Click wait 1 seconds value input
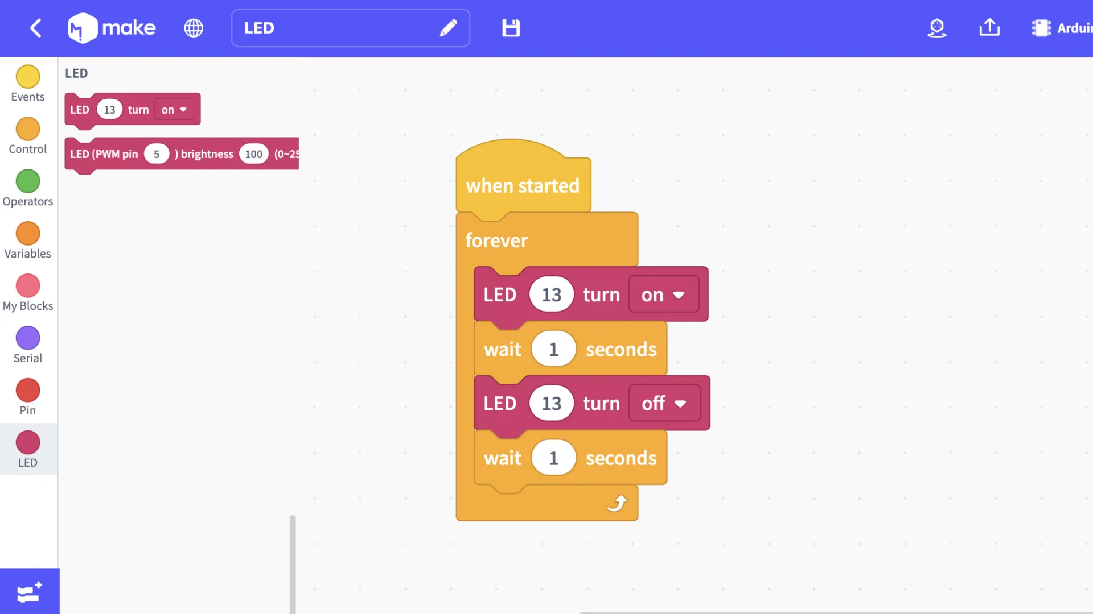The height and width of the screenshot is (614, 1093). 553,348
